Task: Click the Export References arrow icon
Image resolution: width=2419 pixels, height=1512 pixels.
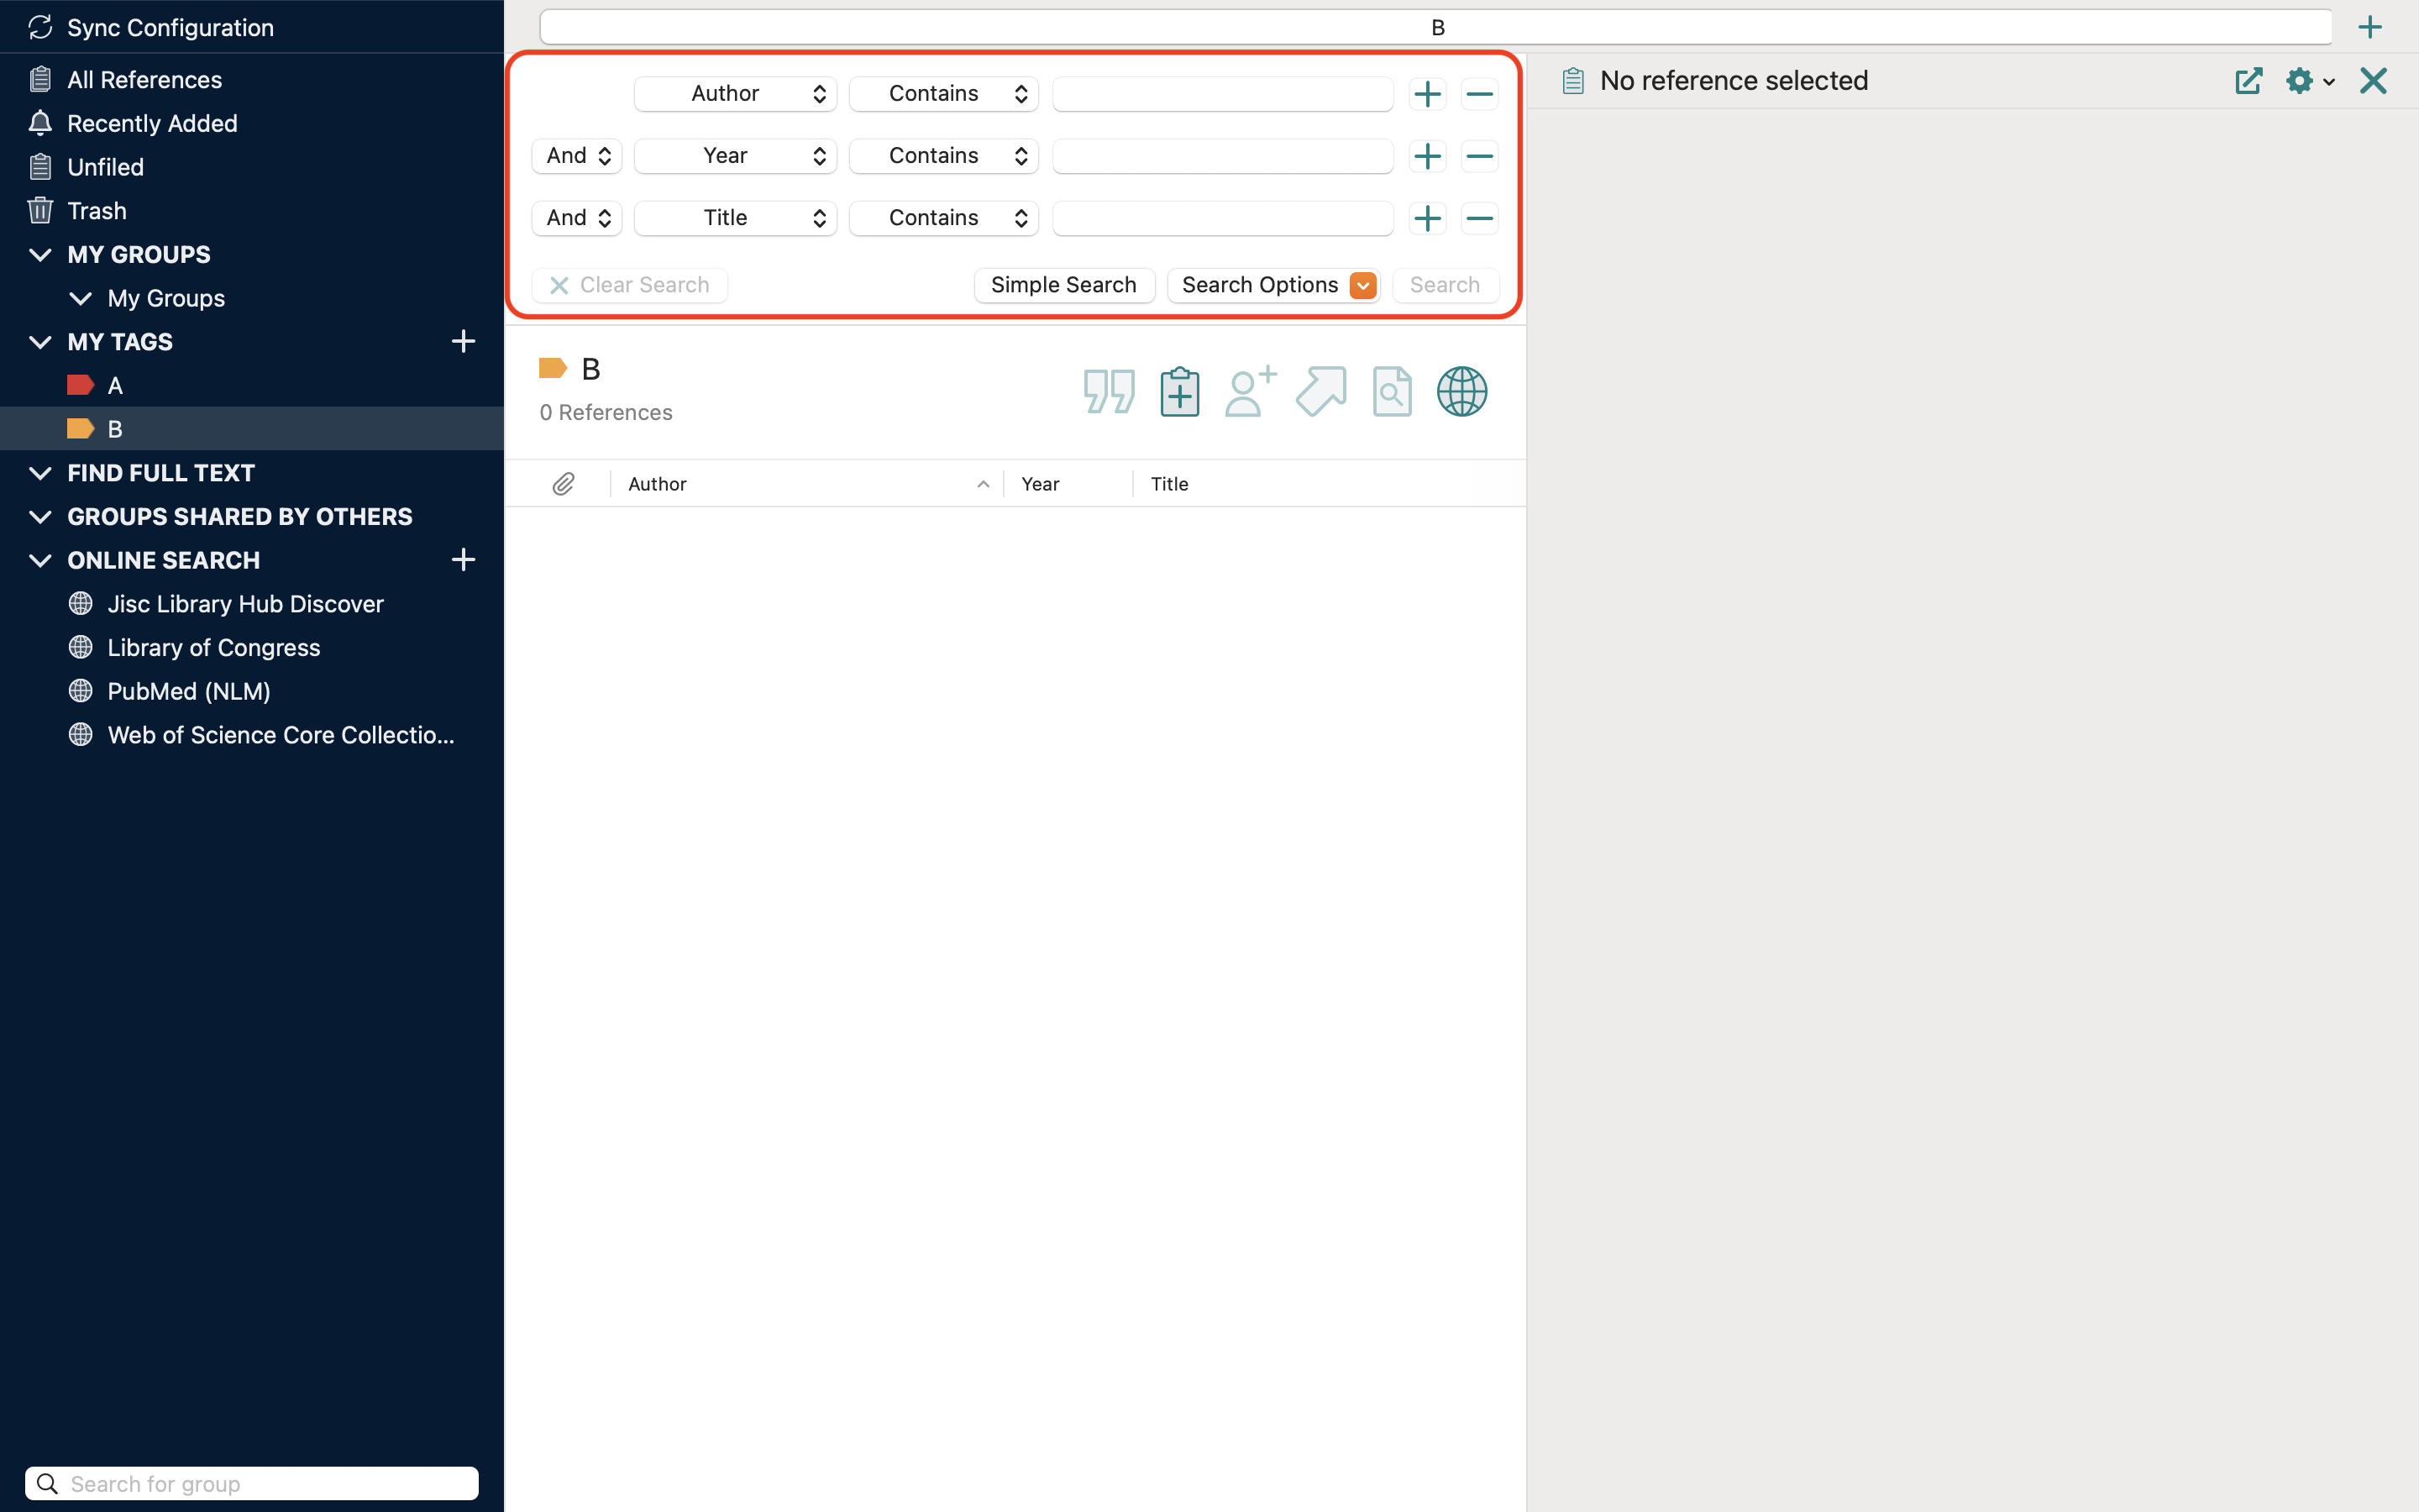Action: click(1320, 391)
